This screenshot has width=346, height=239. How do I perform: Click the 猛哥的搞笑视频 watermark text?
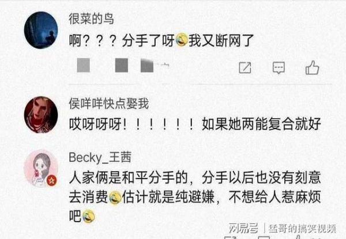coord(302,229)
